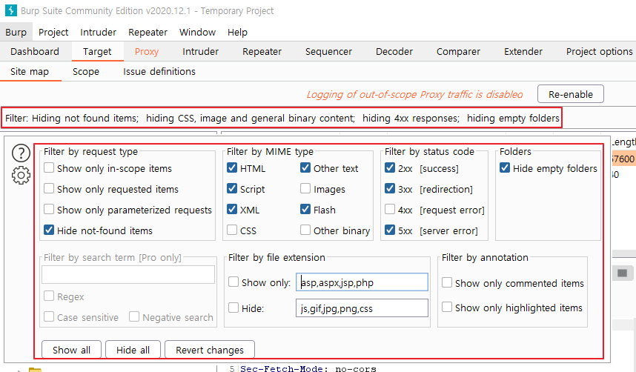636x372 pixels.
Task: Switch to the Dashboard tab
Action: pos(35,52)
